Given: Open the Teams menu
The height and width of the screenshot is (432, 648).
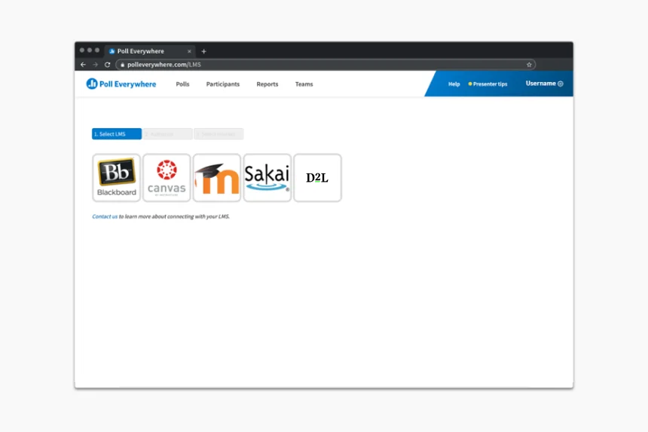Looking at the screenshot, I should (x=304, y=84).
